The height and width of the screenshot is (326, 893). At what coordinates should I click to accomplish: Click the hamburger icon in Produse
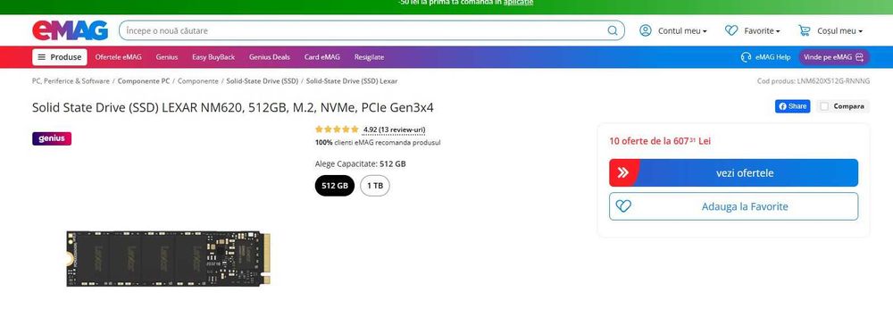click(x=42, y=57)
